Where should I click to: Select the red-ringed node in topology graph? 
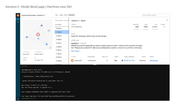pos(38,35)
